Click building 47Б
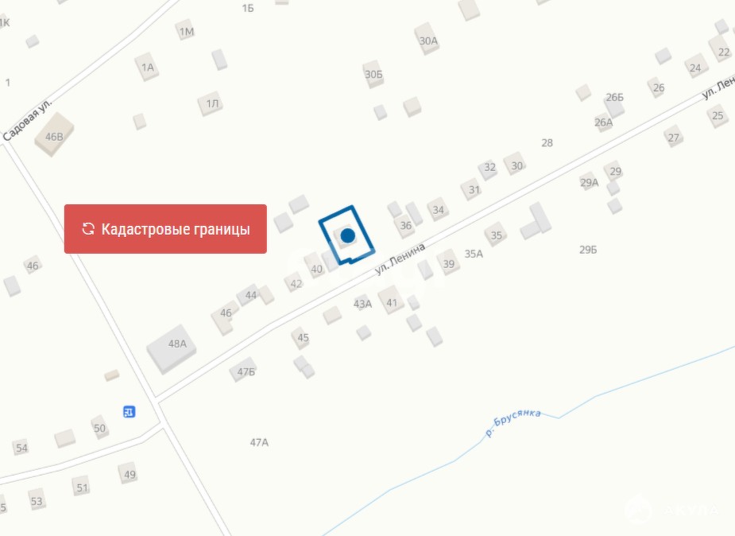The height and width of the screenshot is (536, 735). pos(244,371)
